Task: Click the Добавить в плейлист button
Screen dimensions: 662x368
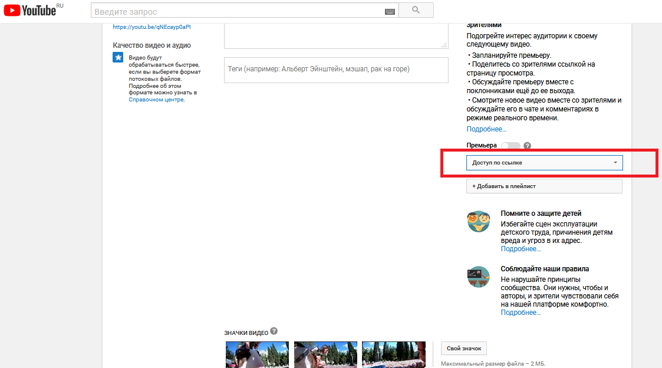Action: coord(544,186)
